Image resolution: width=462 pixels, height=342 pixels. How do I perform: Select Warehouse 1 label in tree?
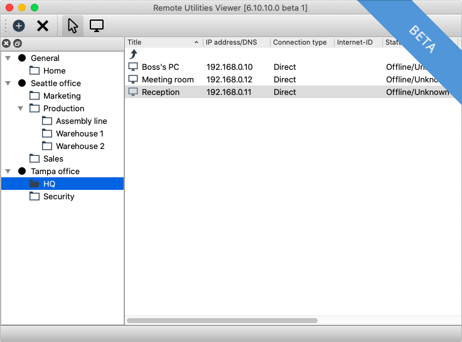coord(80,134)
